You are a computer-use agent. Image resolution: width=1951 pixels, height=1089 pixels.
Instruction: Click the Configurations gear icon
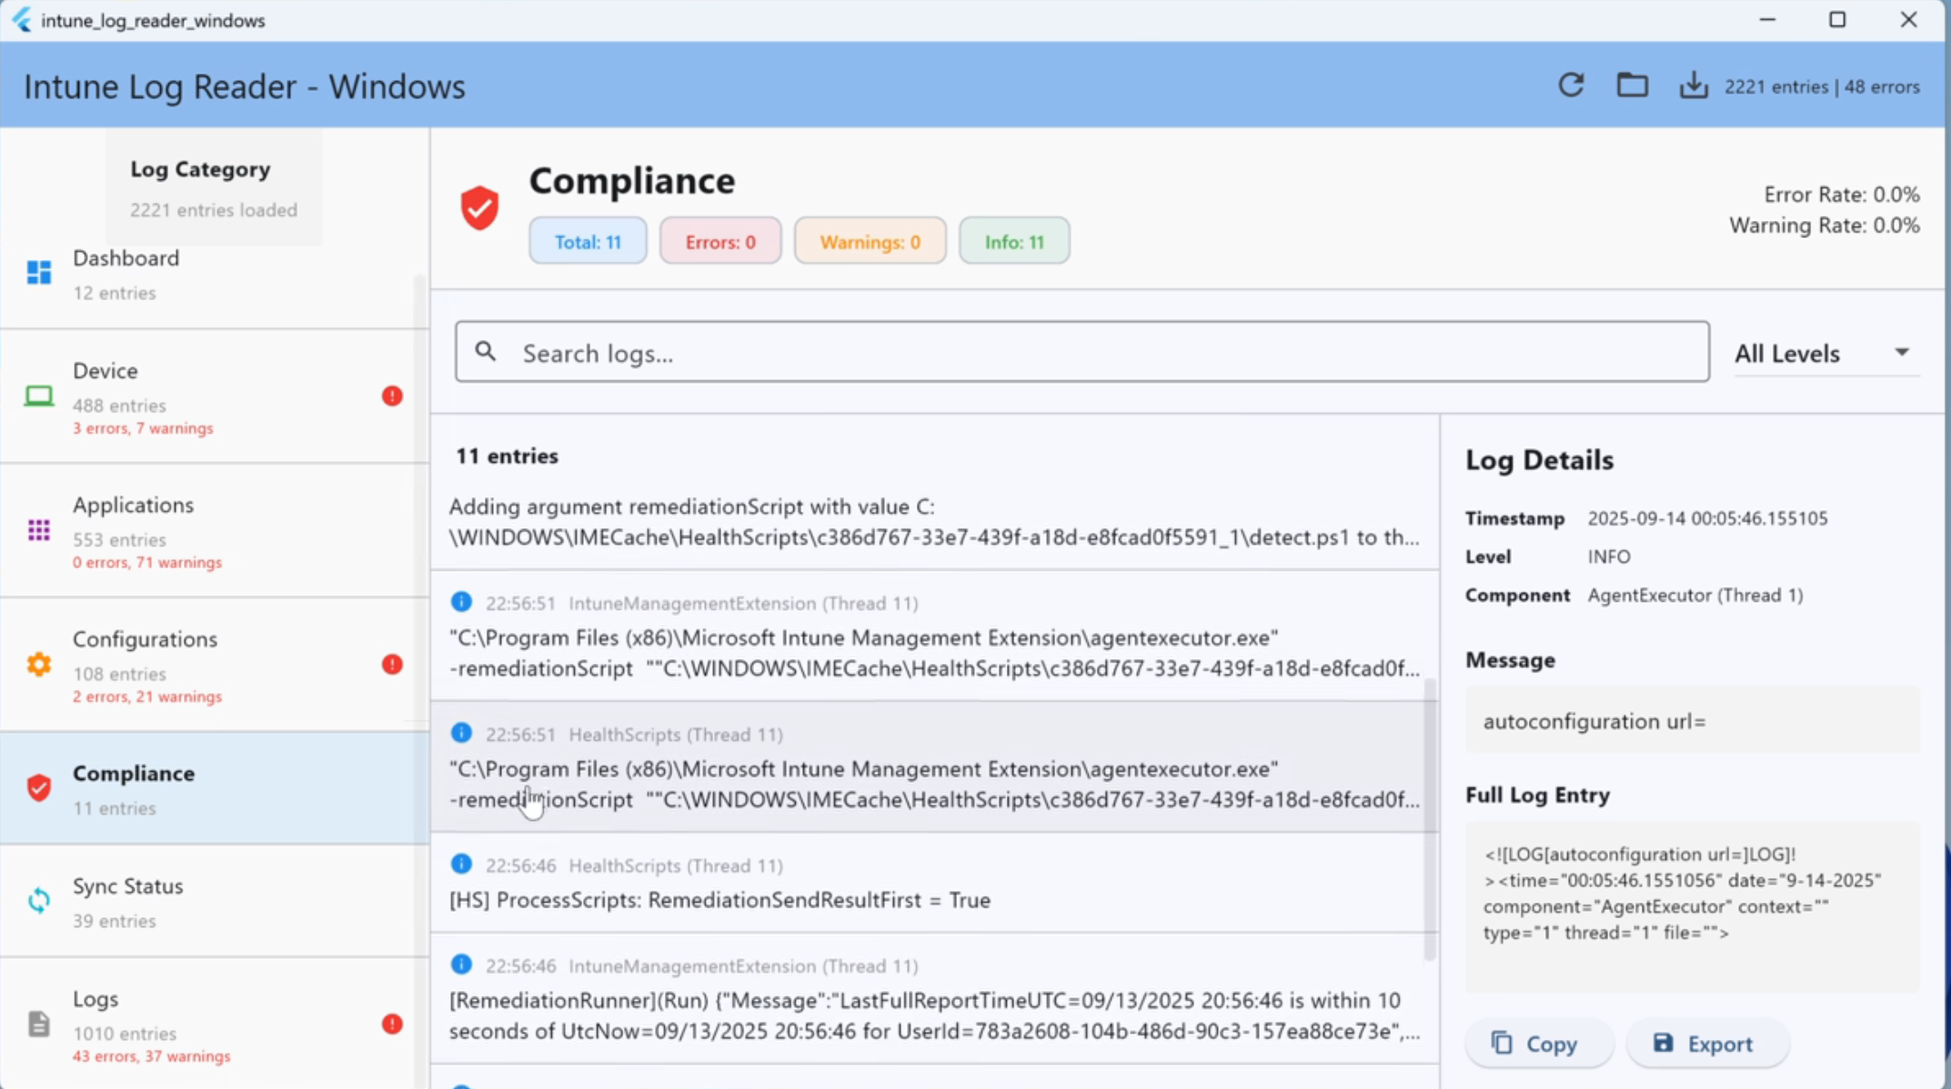pos(38,664)
